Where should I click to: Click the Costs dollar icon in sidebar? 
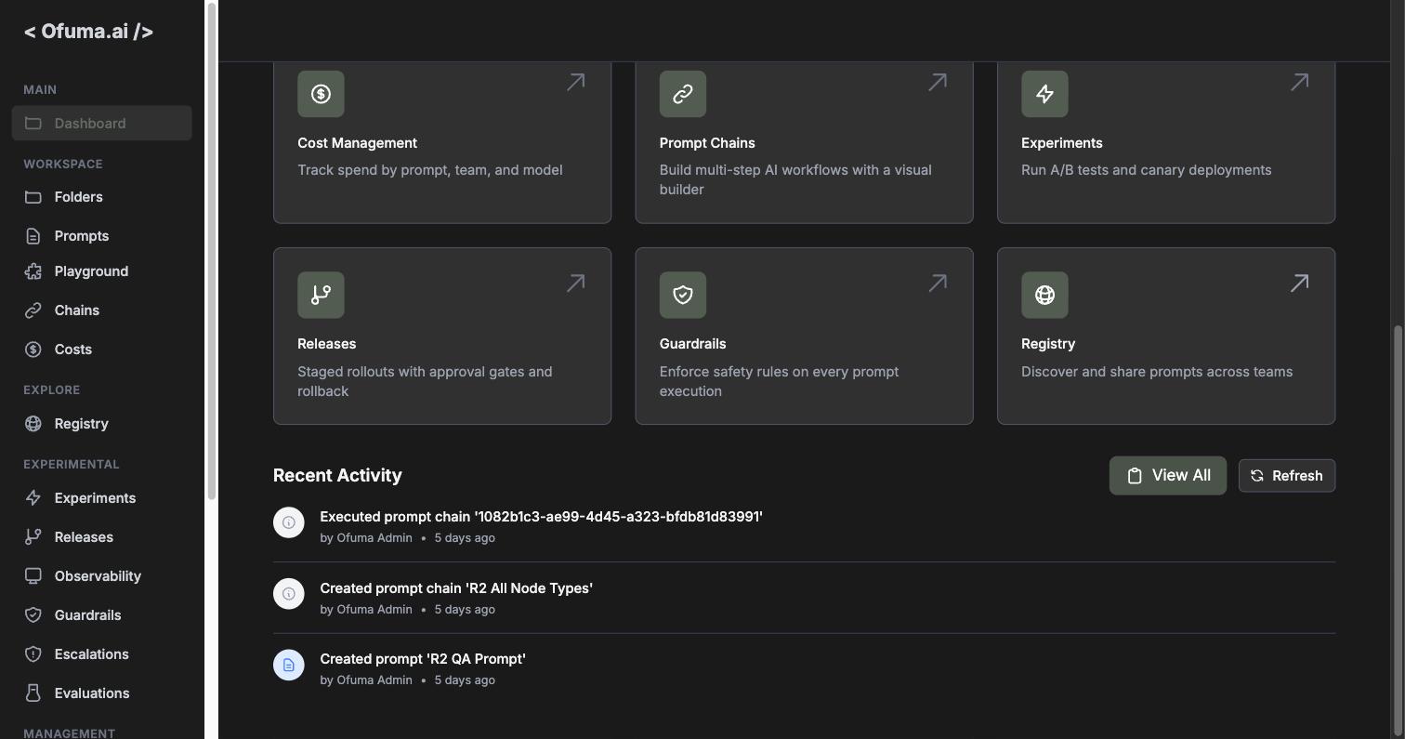[x=33, y=350]
